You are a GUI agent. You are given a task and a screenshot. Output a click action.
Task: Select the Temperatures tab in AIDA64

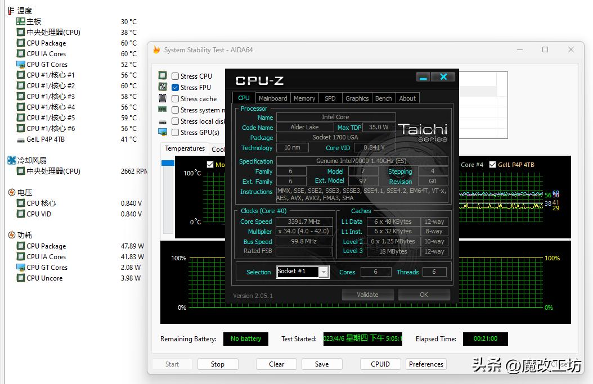pyautogui.click(x=185, y=148)
